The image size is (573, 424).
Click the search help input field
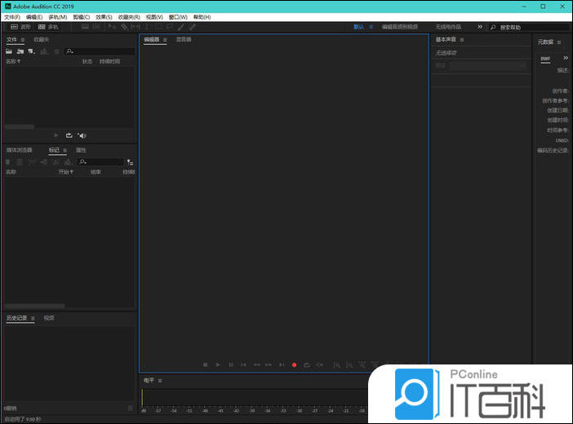tap(531, 27)
